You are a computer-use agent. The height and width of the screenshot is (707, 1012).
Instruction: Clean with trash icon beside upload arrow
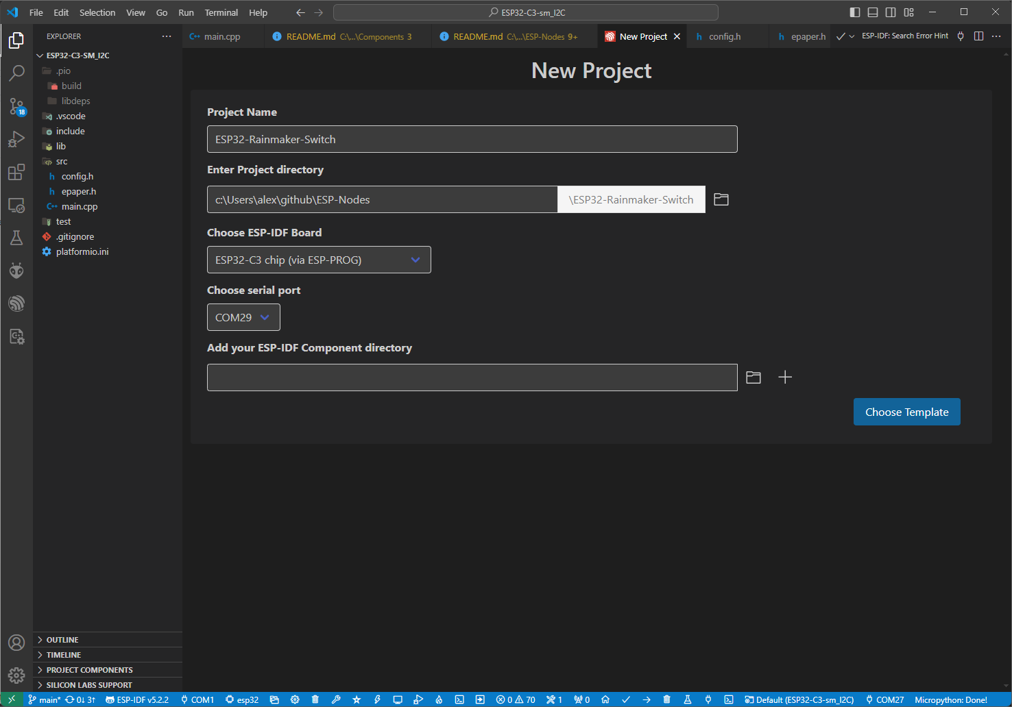click(667, 699)
